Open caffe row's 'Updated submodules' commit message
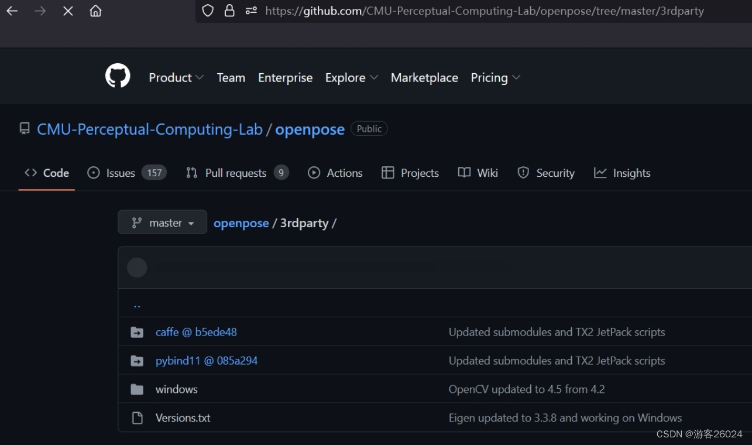Viewport: 752px width, 445px height. point(557,332)
